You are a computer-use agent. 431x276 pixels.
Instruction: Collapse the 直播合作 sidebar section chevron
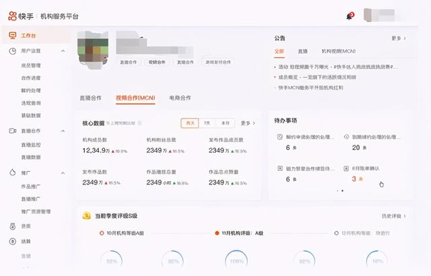[63, 131]
